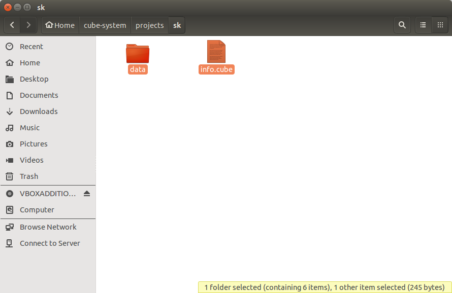Open Pictures in the sidebar
Viewport: 452px width, 293px height.
pos(48,143)
